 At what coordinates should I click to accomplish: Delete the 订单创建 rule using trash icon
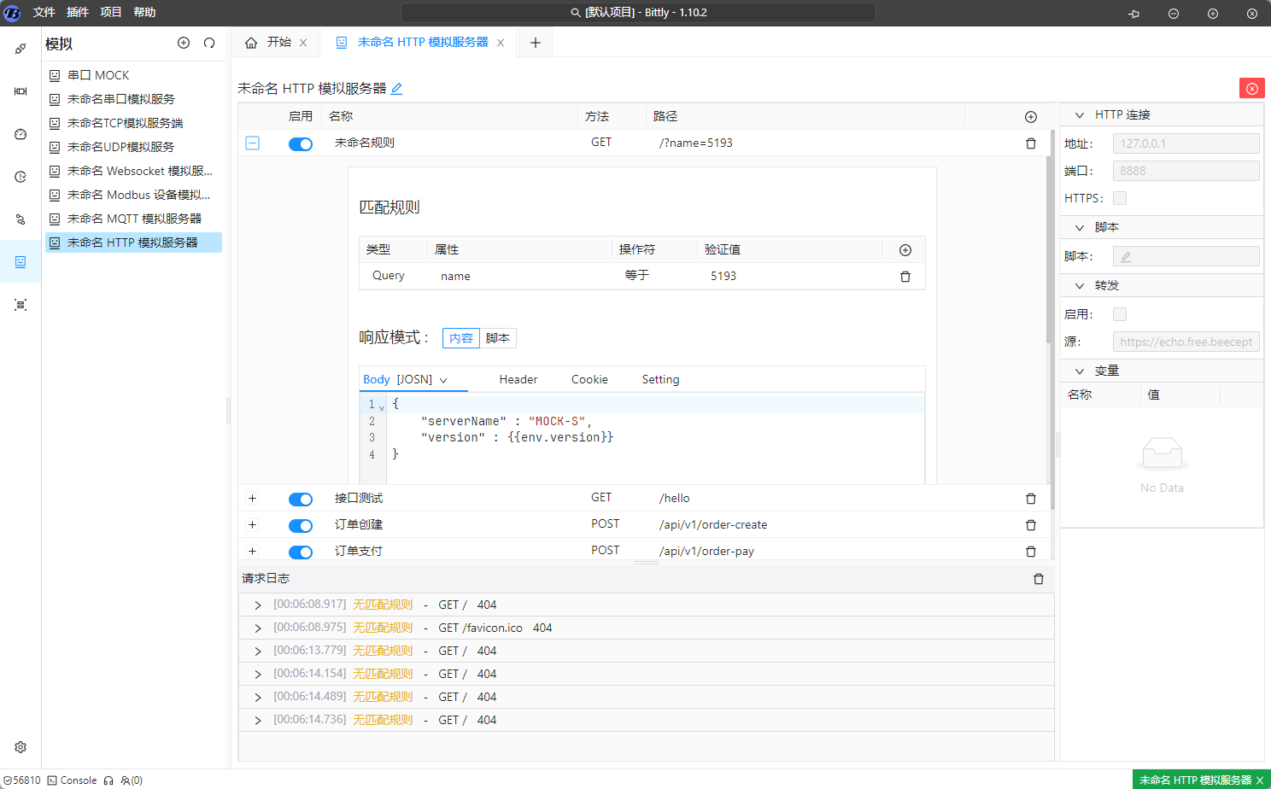point(1030,525)
